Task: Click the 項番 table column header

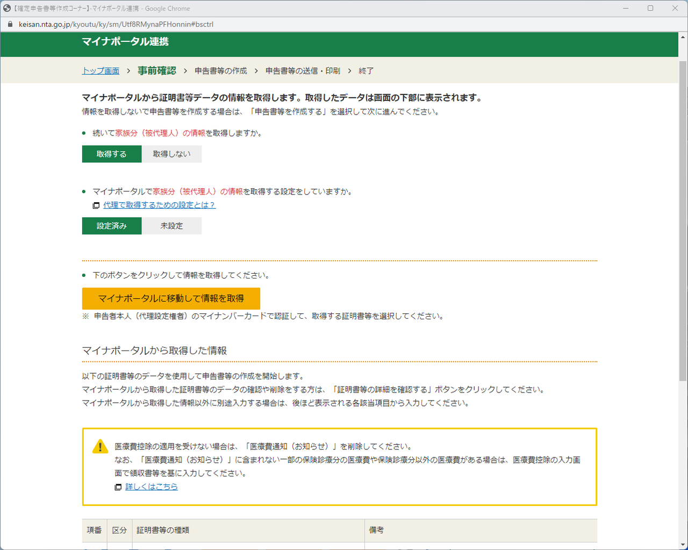Action: [95, 530]
